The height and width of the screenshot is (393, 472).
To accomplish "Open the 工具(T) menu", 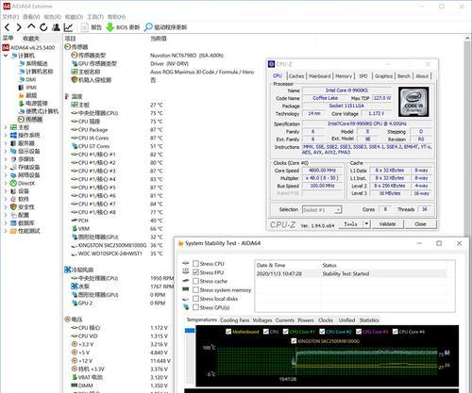I will tap(95, 17).
